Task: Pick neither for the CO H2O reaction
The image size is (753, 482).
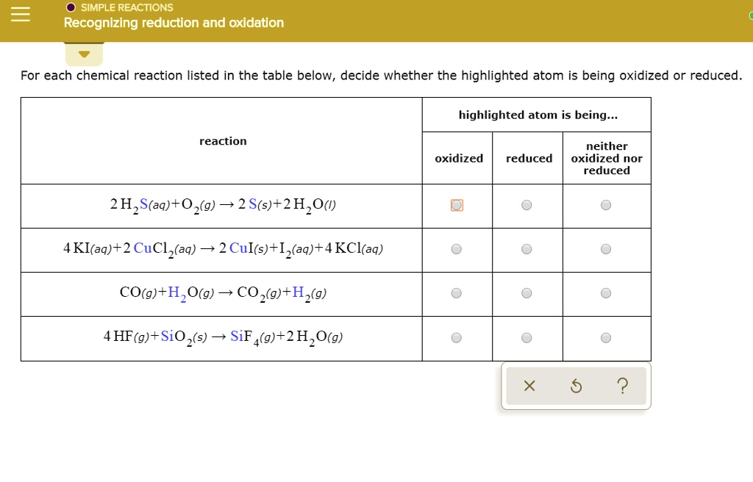Action: 605,294
